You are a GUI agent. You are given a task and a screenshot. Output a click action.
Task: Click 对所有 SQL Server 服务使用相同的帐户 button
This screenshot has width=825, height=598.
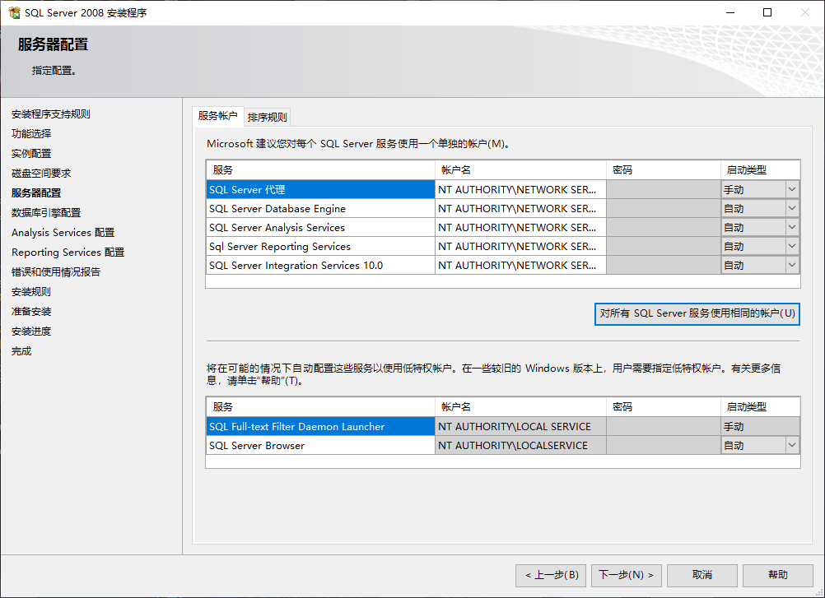coord(697,313)
